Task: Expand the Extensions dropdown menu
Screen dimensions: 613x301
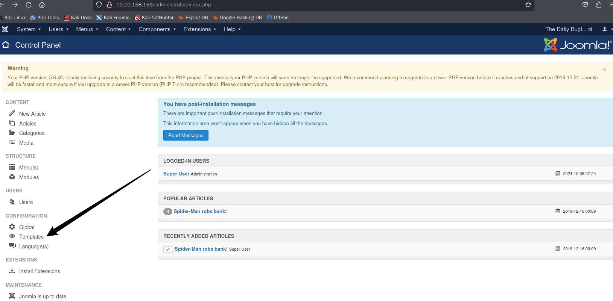Action: point(200,29)
